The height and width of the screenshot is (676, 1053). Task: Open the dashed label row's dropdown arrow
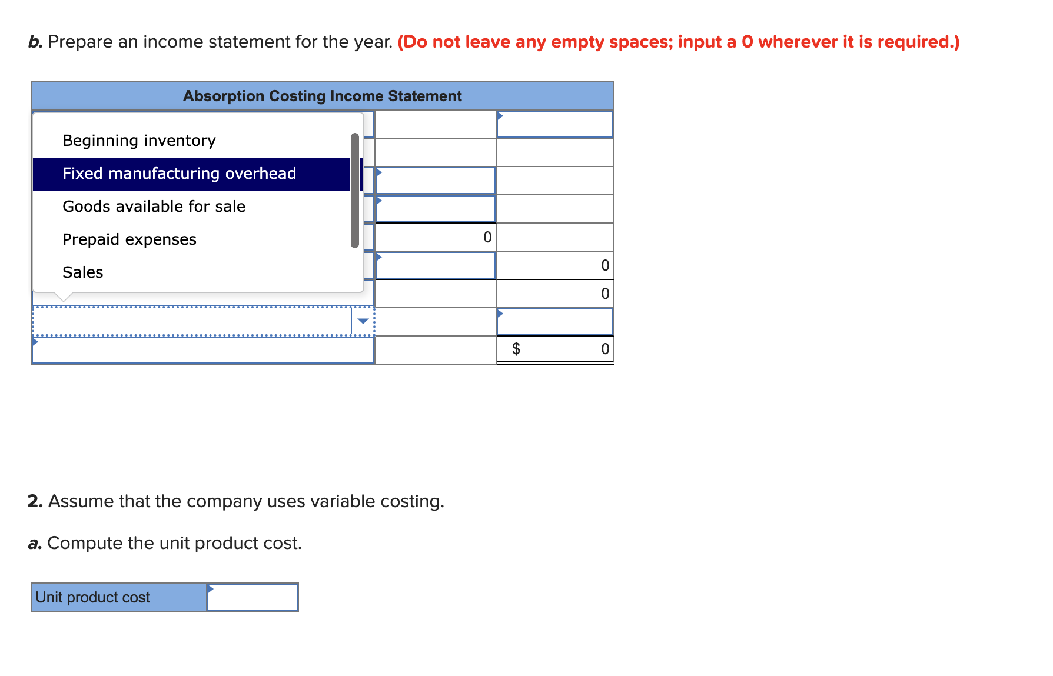(363, 321)
